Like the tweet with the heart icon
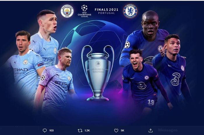Image resolution: width=204 pixels, height=135 pixels. coord(116,130)
